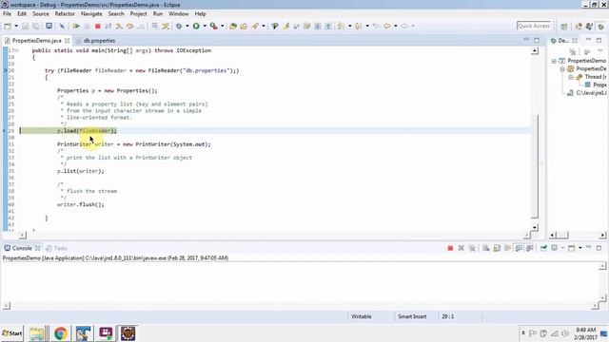Click the Smart Insert status bar entry
The image size is (609, 342).
click(412, 316)
